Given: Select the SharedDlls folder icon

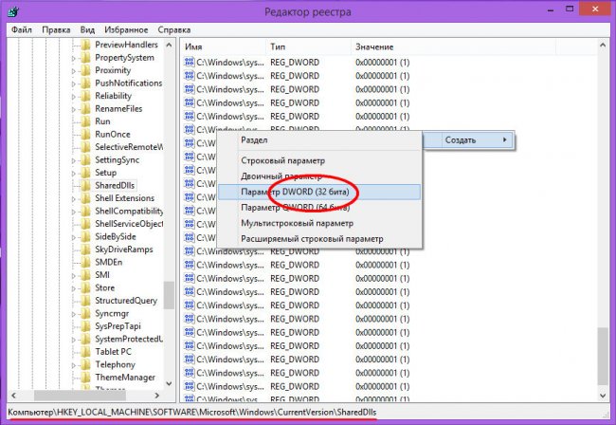Looking at the screenshot, I should coord(85,185).
